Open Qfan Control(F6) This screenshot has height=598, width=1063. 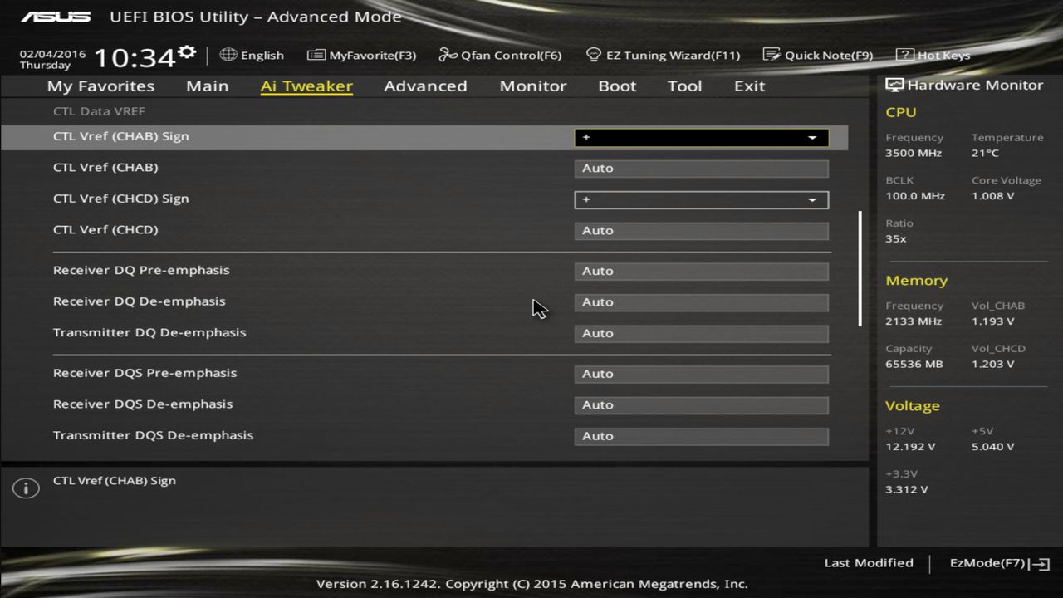500,55
